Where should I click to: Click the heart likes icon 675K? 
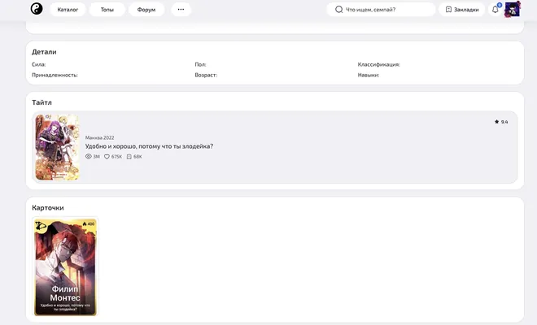[107, 156]
